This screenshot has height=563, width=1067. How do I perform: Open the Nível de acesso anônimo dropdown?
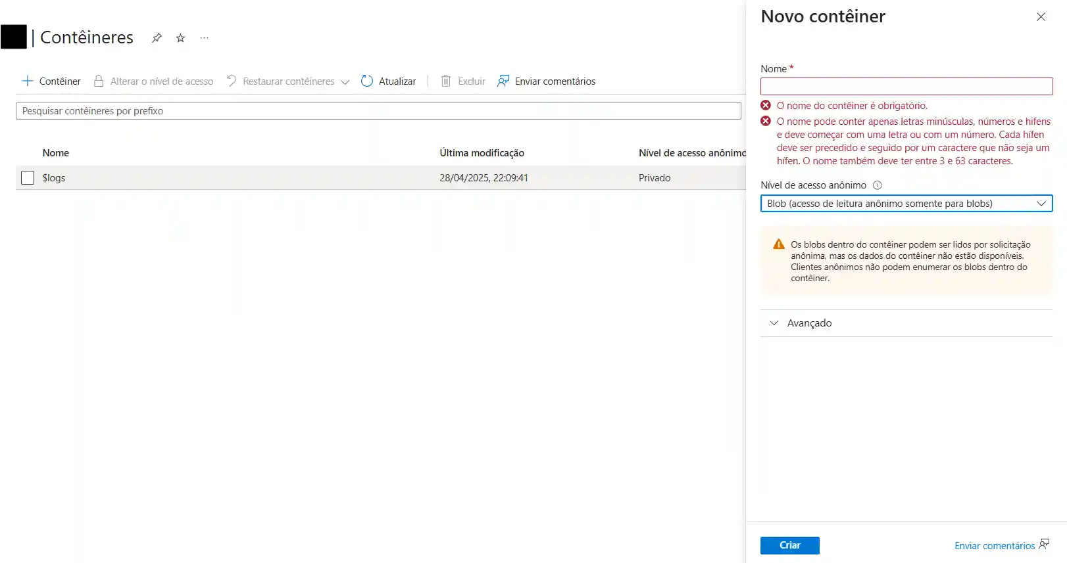point(906,204)
